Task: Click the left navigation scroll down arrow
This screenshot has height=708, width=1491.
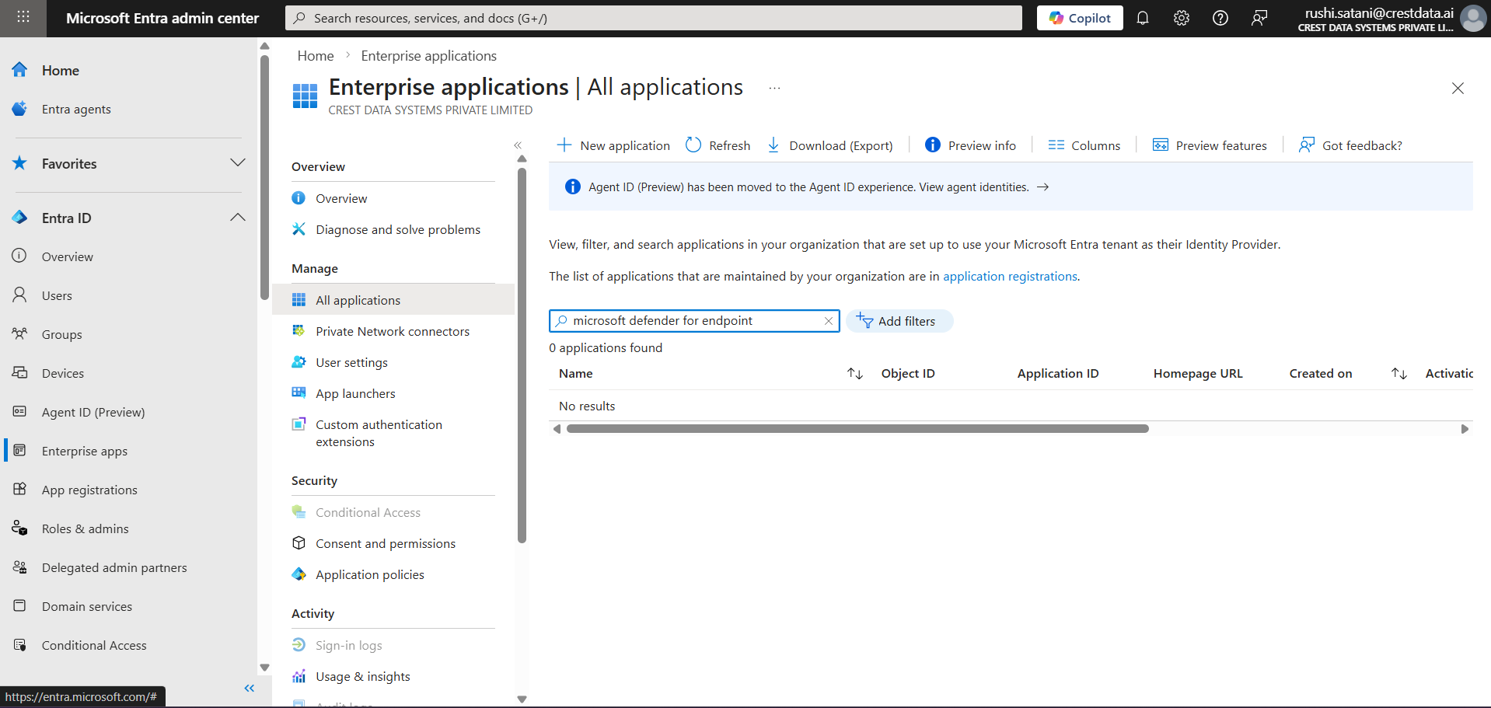Action: point(264,668)
